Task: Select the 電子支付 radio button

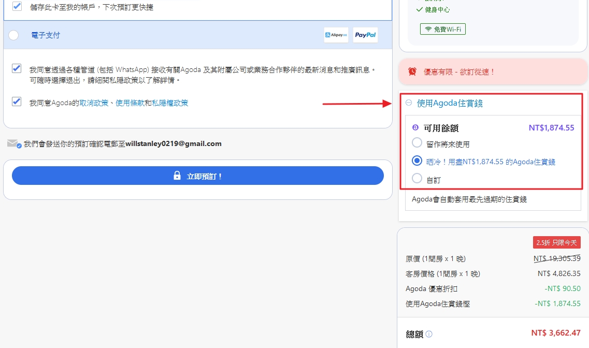Action: pyautogui.click(x=13, y=35)
